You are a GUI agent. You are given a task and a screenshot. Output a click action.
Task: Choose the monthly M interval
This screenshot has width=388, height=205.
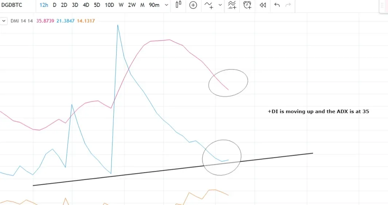(142, 5)
